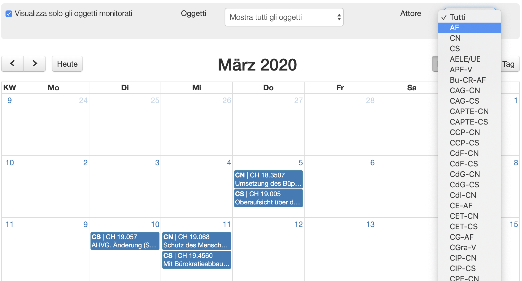Open the CN CH 18.3507 event

(x=268, y=179)
